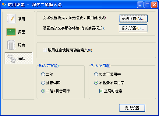Select the 码表 tab label

(x=21, y=45)
